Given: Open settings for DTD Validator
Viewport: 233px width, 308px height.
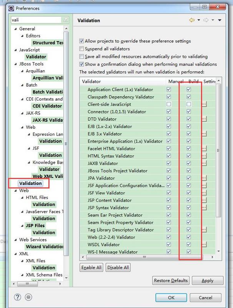Looking at the screenshot, I should pyautogui.click(x=204, y=119).
